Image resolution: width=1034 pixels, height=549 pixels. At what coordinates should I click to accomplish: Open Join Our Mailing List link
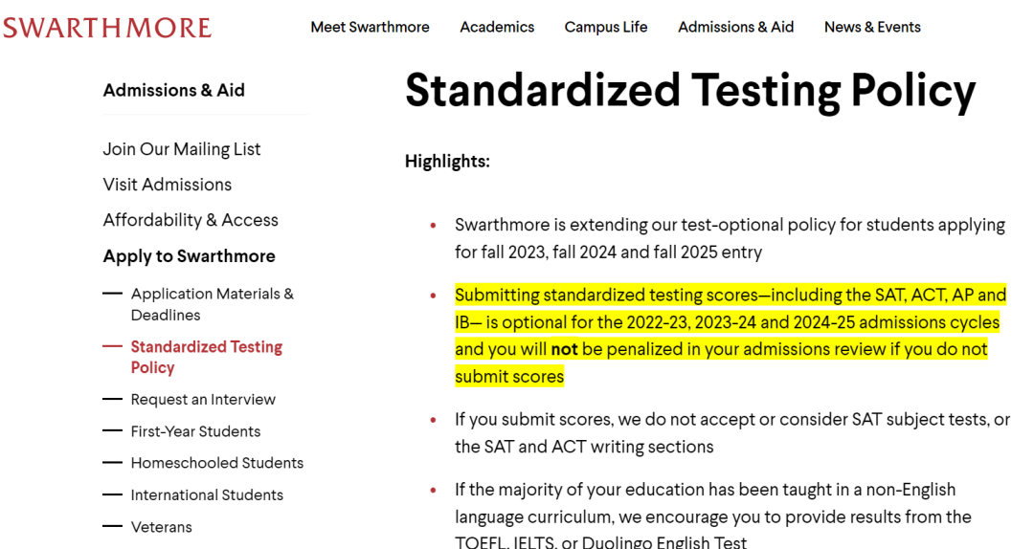182,149
